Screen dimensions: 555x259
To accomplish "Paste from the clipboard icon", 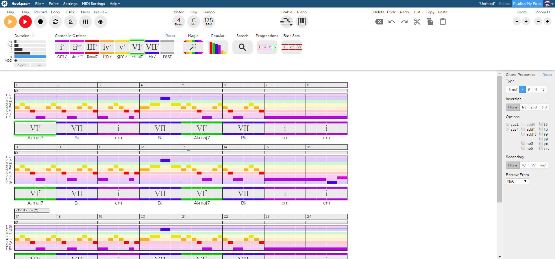I will [x=443, y=22].
